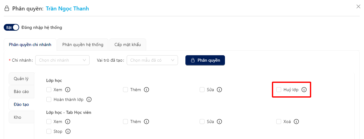Click the info icon next to Stop
Image resolution: width=364 pixels, height=139 pixels.
coord(68,131)
